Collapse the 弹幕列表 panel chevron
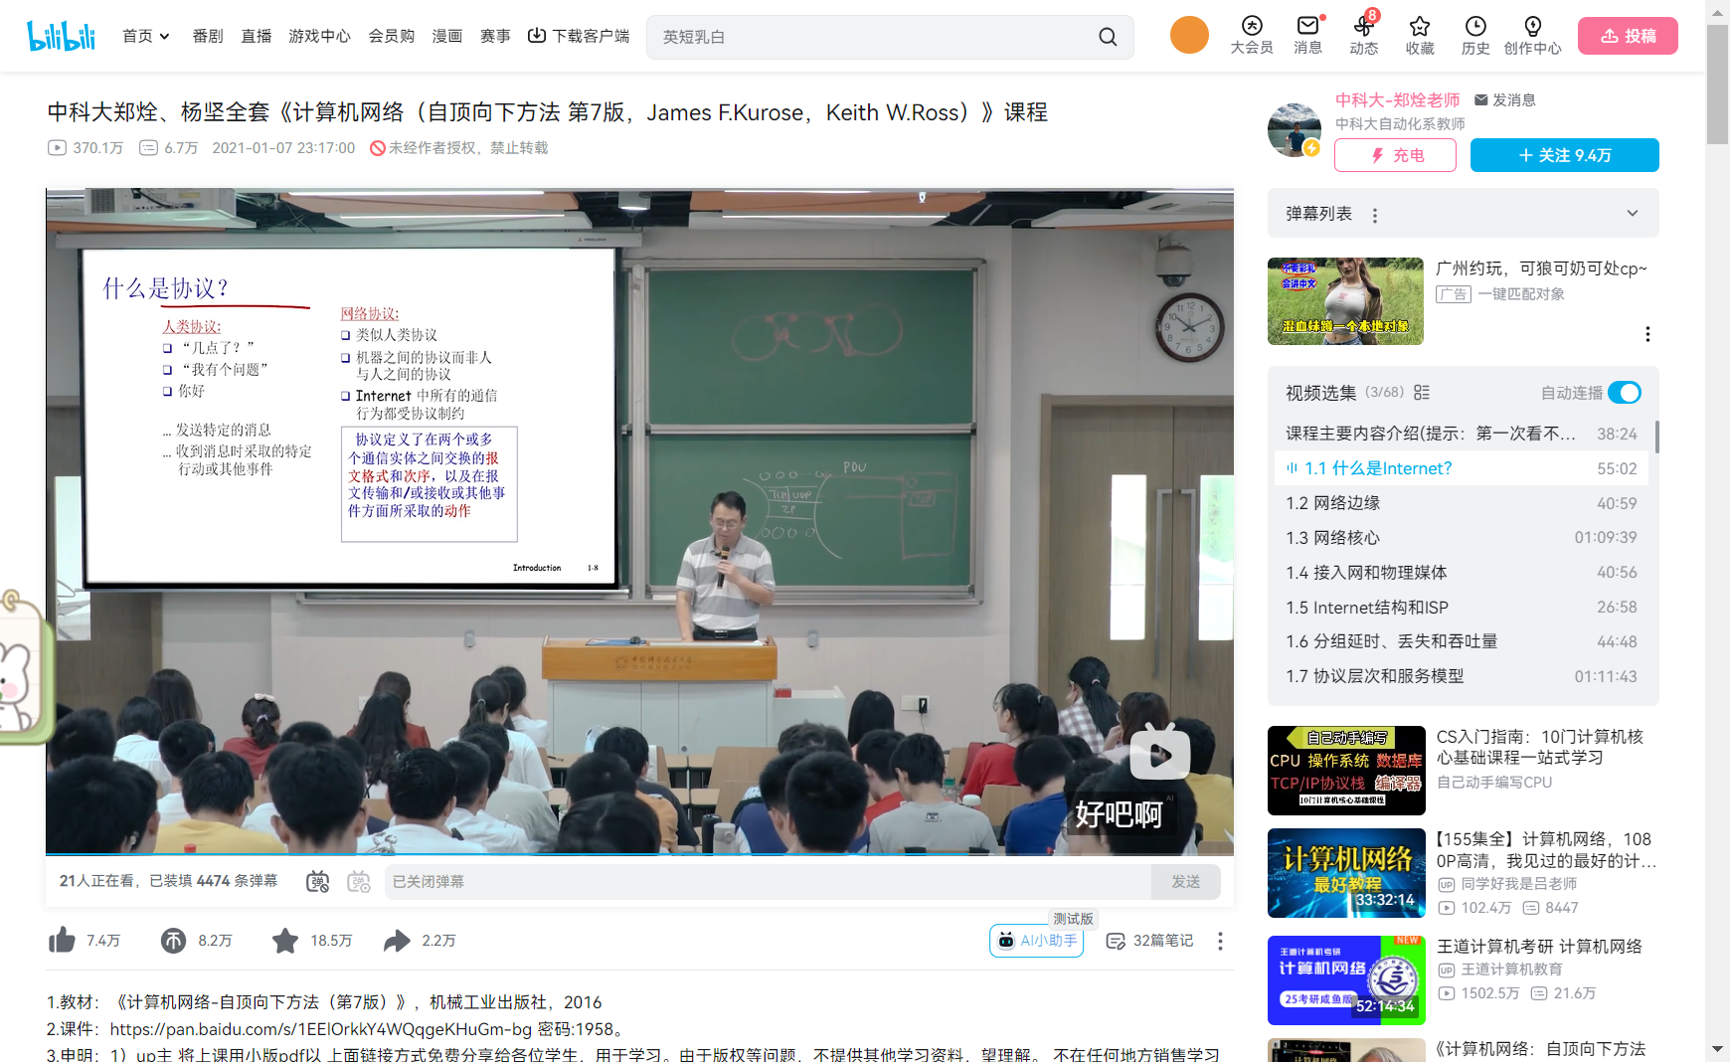The height and width of the screenshot is (1062, 1730). pyautogui.click(x=1632, y=213)
